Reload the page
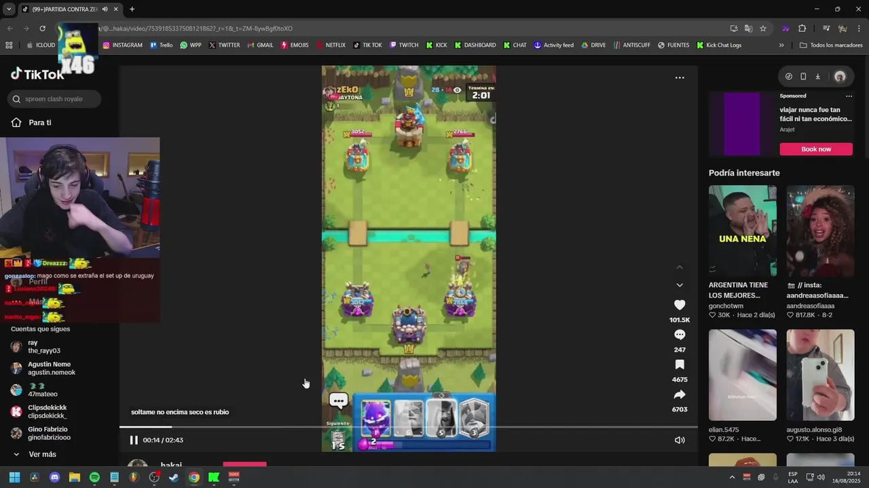This screenshot has width=869, height=488. tap(42, 28)
